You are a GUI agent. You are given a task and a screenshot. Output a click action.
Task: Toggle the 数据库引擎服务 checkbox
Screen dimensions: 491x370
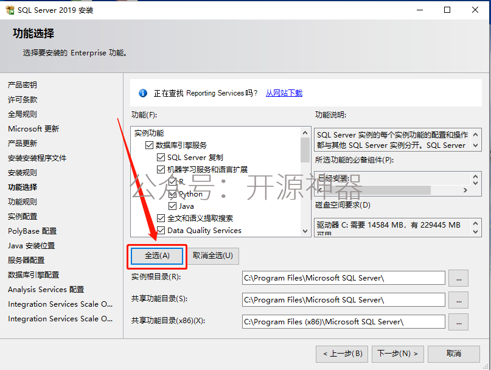point(149,145)
